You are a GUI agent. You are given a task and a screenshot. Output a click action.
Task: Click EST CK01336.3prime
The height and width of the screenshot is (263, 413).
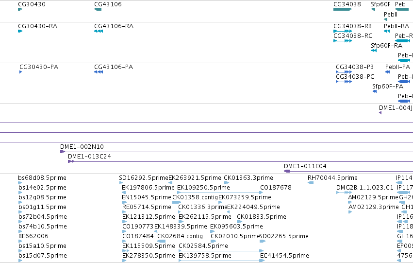[202, 207]
